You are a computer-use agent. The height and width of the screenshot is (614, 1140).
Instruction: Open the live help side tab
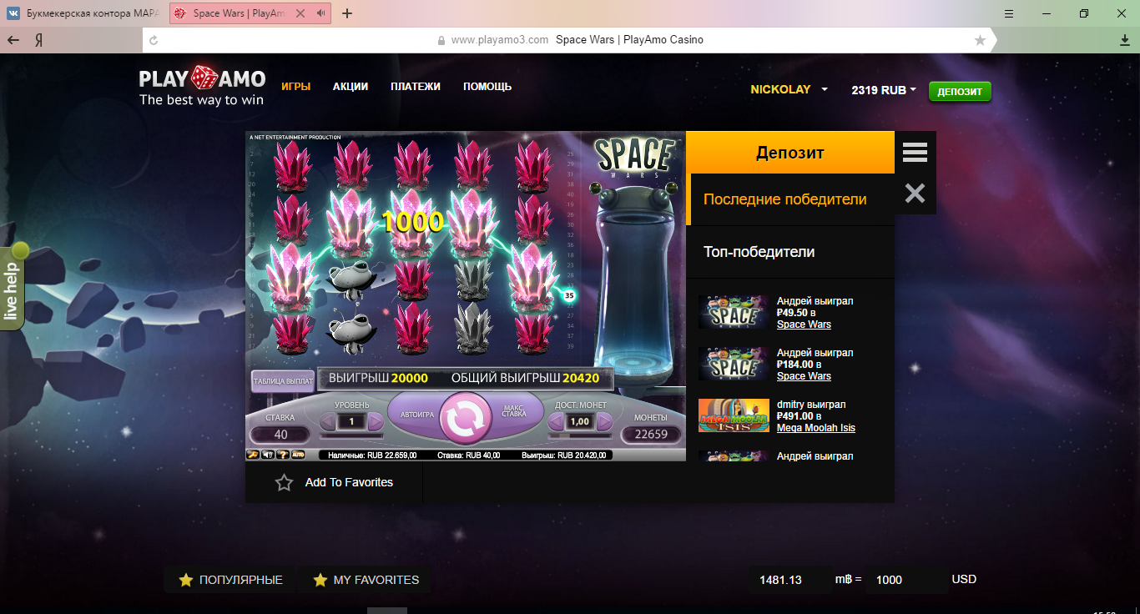click(13, 287)
